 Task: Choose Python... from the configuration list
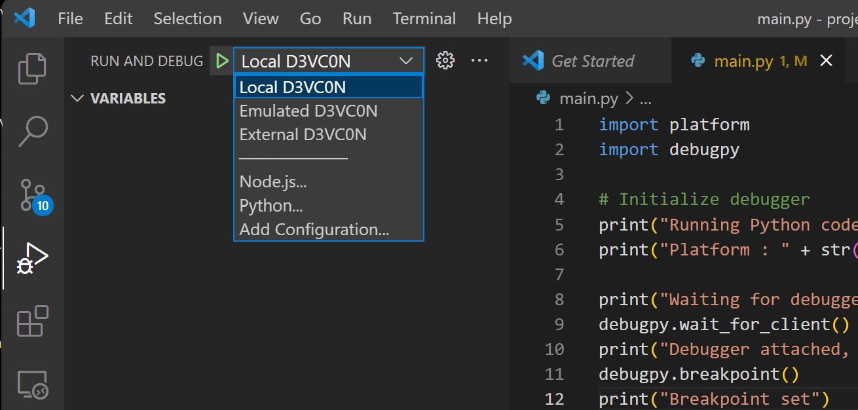pos(271,206)
